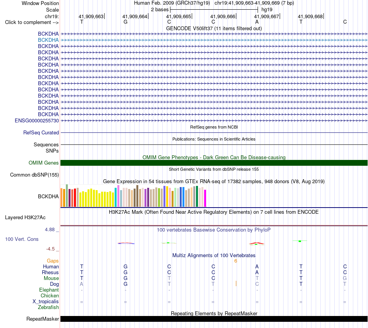The height and width of the screenshot is (328, 368).
Task: Click the position label 41,909,665
Action: tap(179, 16)
